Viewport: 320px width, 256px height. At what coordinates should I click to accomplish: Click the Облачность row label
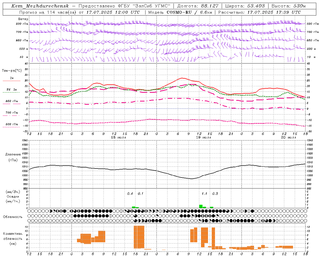pyautogui.click(x=13, y=217)
